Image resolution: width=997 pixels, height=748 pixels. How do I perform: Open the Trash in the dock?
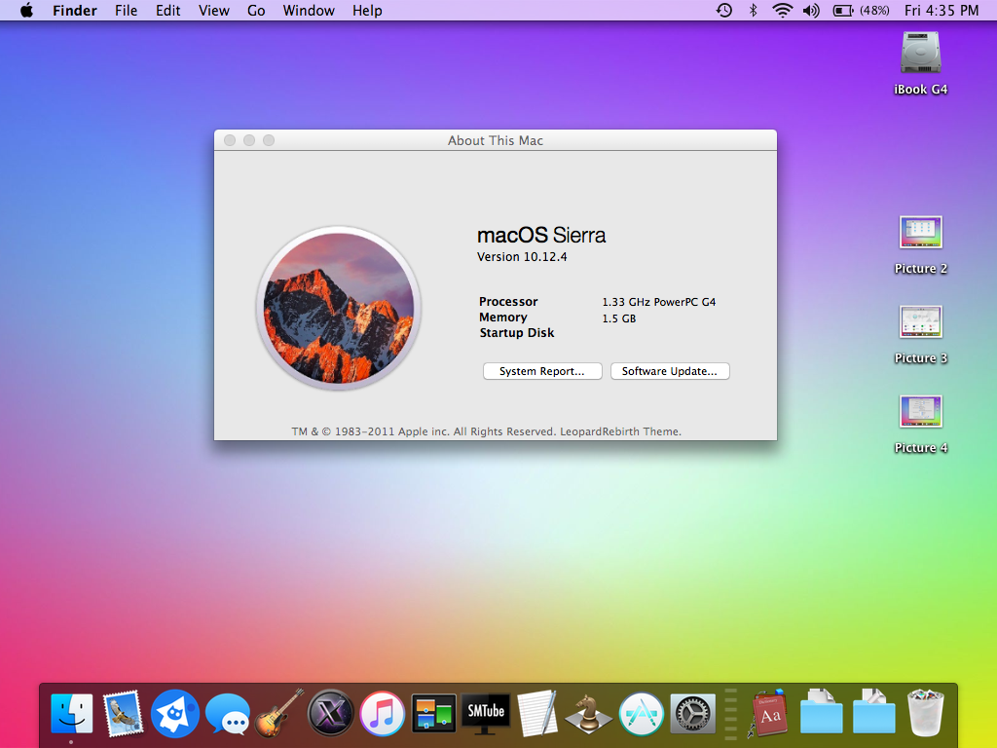coord(926,714)
